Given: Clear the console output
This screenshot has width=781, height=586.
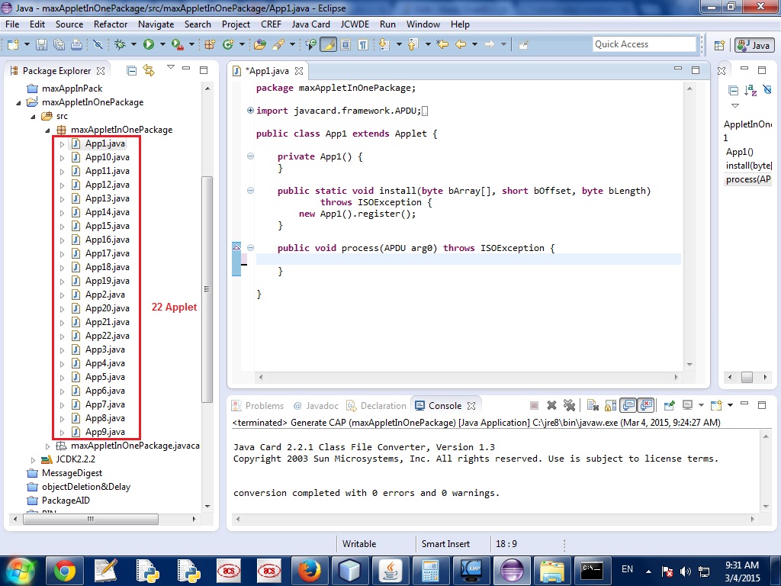Looking at the screenshot, I should tap(593, 406).
